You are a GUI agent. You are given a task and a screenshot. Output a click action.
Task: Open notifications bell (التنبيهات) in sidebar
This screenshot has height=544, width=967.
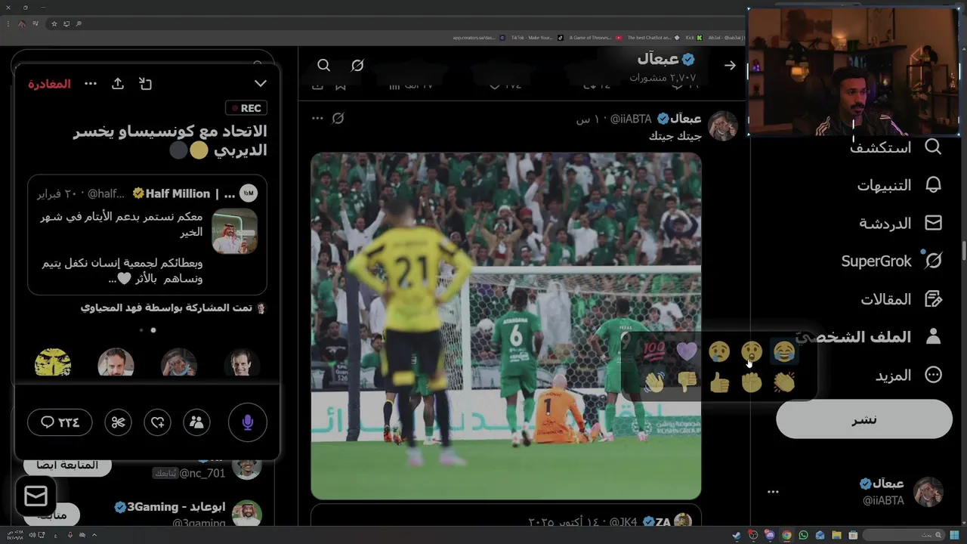pos(933,185)
